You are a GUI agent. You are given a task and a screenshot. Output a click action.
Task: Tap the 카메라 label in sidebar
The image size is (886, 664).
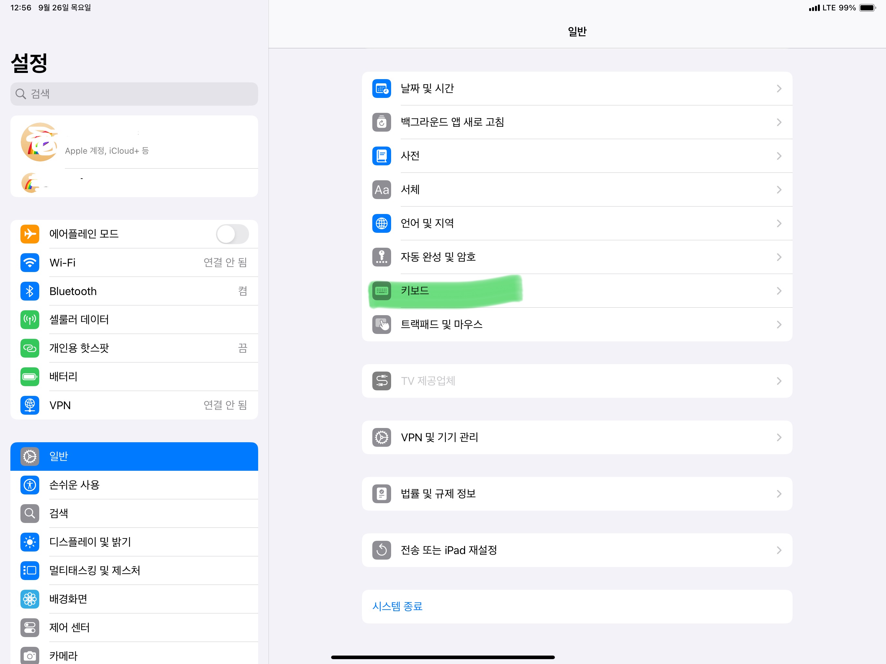pos(63,656)
